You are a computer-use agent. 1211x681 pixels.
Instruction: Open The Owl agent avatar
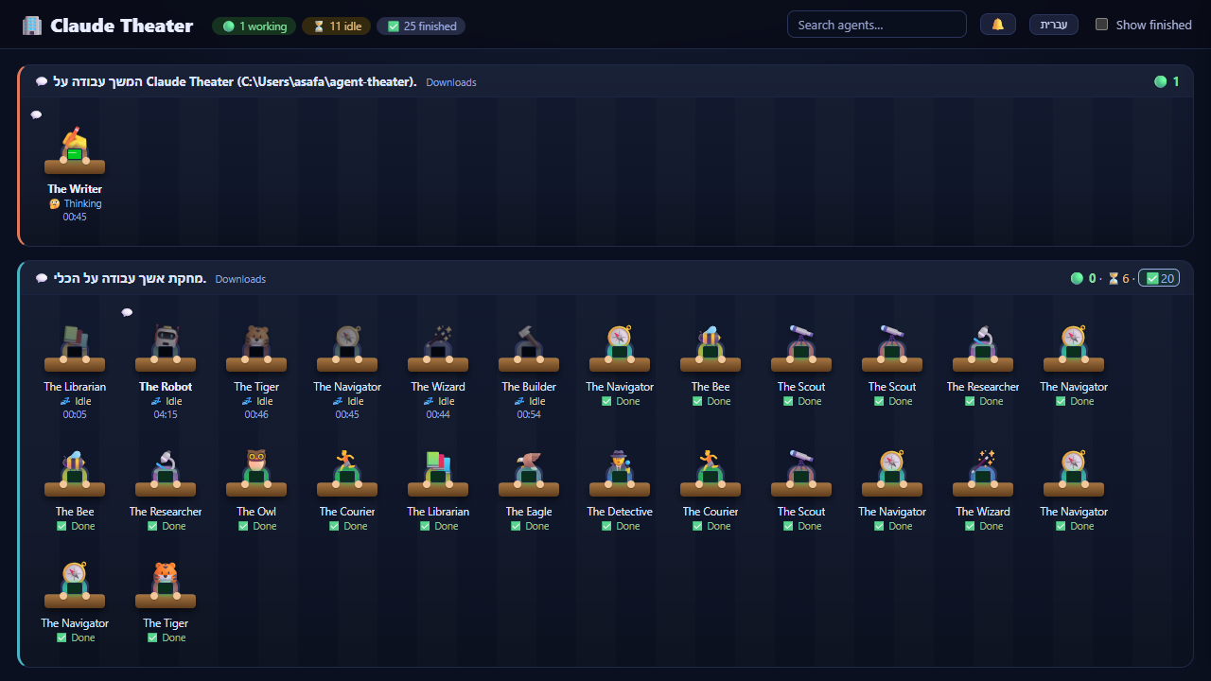[x=256, y=474]
